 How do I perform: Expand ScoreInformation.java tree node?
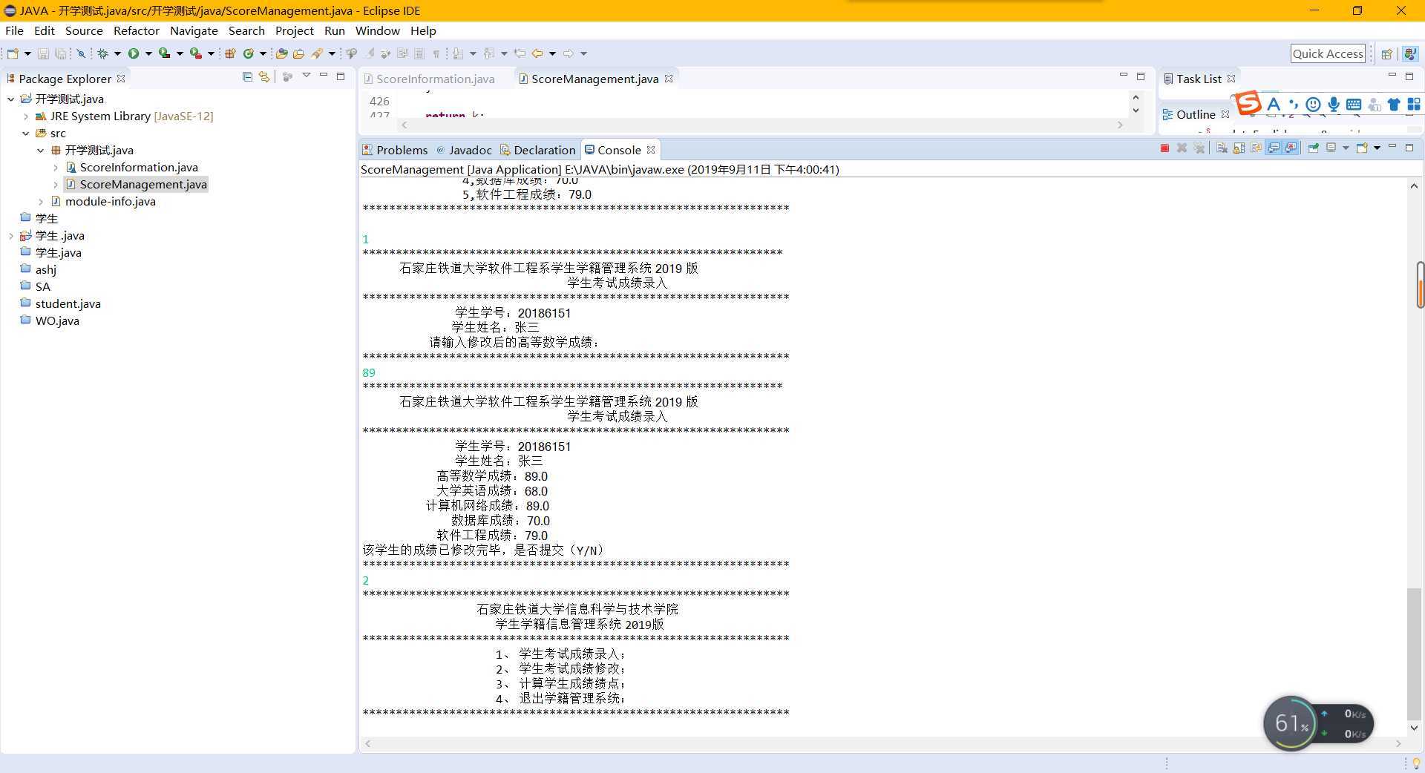point(56,167)
